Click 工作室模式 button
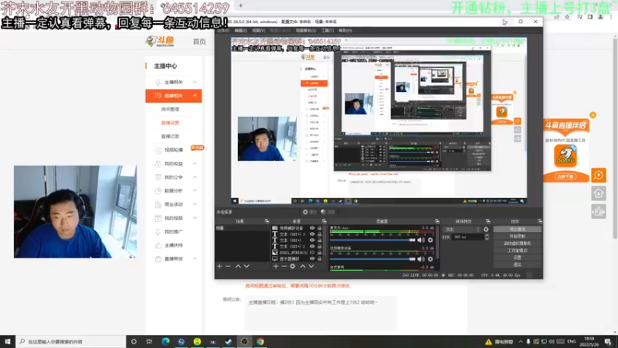618x348 pixels. point(517,251)
